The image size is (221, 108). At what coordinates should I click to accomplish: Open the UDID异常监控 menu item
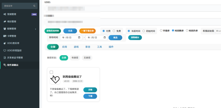click(x=20, y=51)
